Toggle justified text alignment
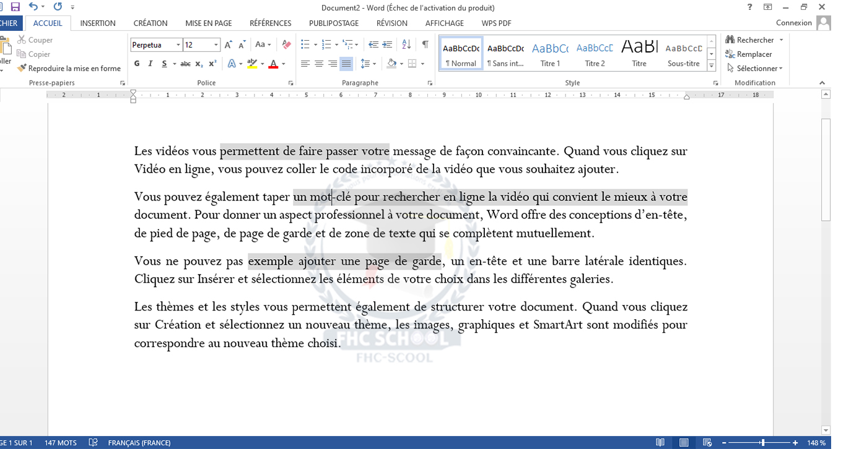Image resolution: width=846 pixels, height=449 pixels. click(346, 64)
